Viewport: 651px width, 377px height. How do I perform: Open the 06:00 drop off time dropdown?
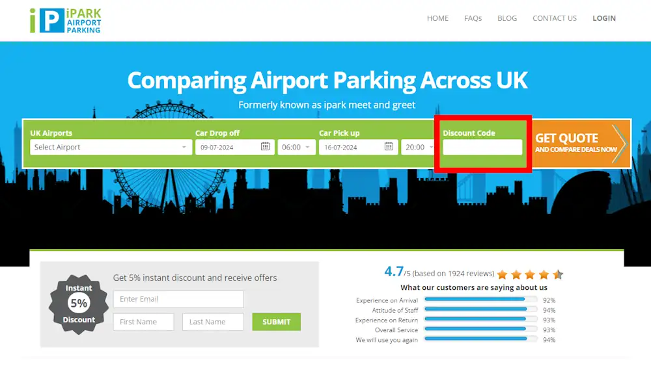coord(296,148)
